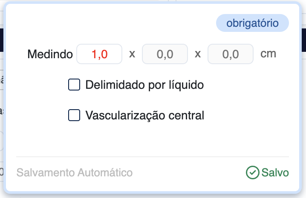Click the Vascularização central label text
This screenshot has width=306, height=198.
point(145,115)
